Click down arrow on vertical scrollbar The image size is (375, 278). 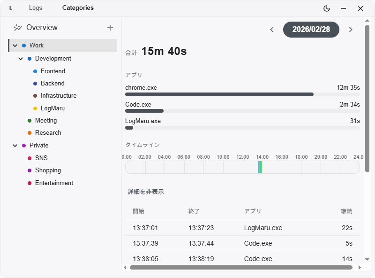367,259
